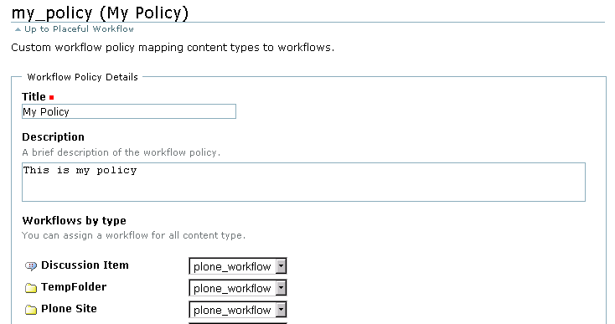This screenshot has height=324, width=615.
Task: Click the red required marker beside Title
Action: pyautogui.click(x=51, y=97)
